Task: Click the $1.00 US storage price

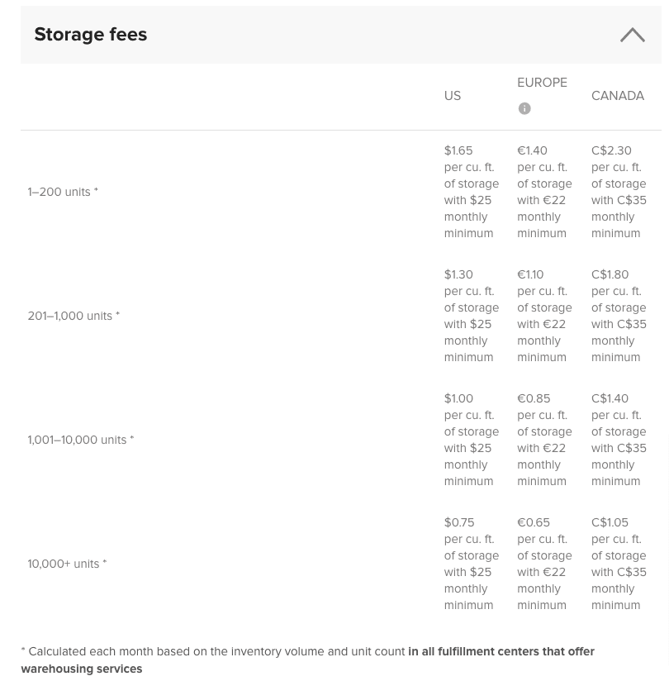Action: [x=458, y=398]
